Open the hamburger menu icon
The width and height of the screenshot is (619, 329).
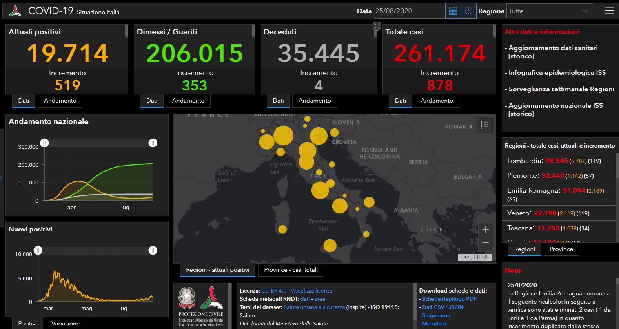point(609,11)
